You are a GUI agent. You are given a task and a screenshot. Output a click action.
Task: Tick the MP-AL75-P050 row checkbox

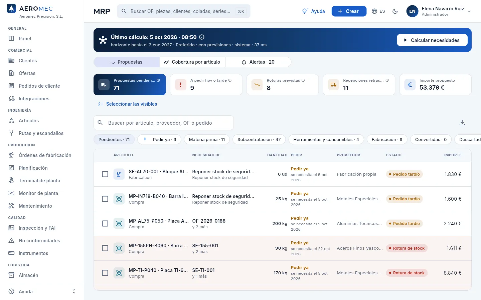(x=105, y=224)
